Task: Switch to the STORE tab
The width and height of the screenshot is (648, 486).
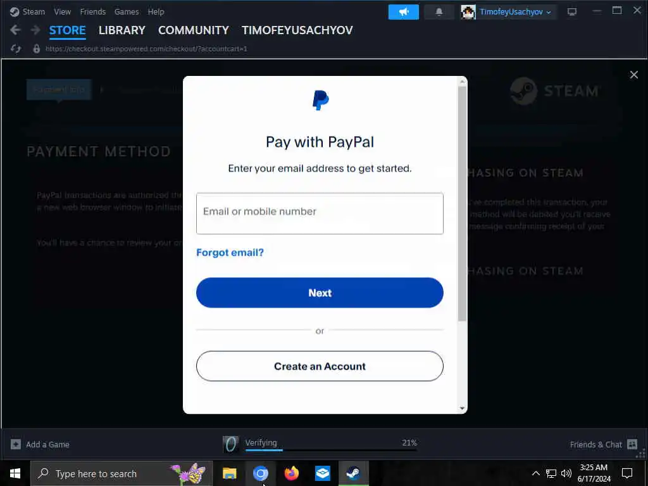Action: pos(67,30)
